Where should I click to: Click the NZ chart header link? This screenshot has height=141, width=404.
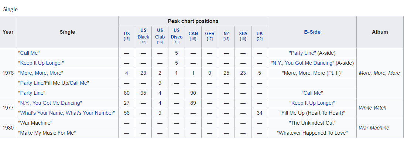226,34
